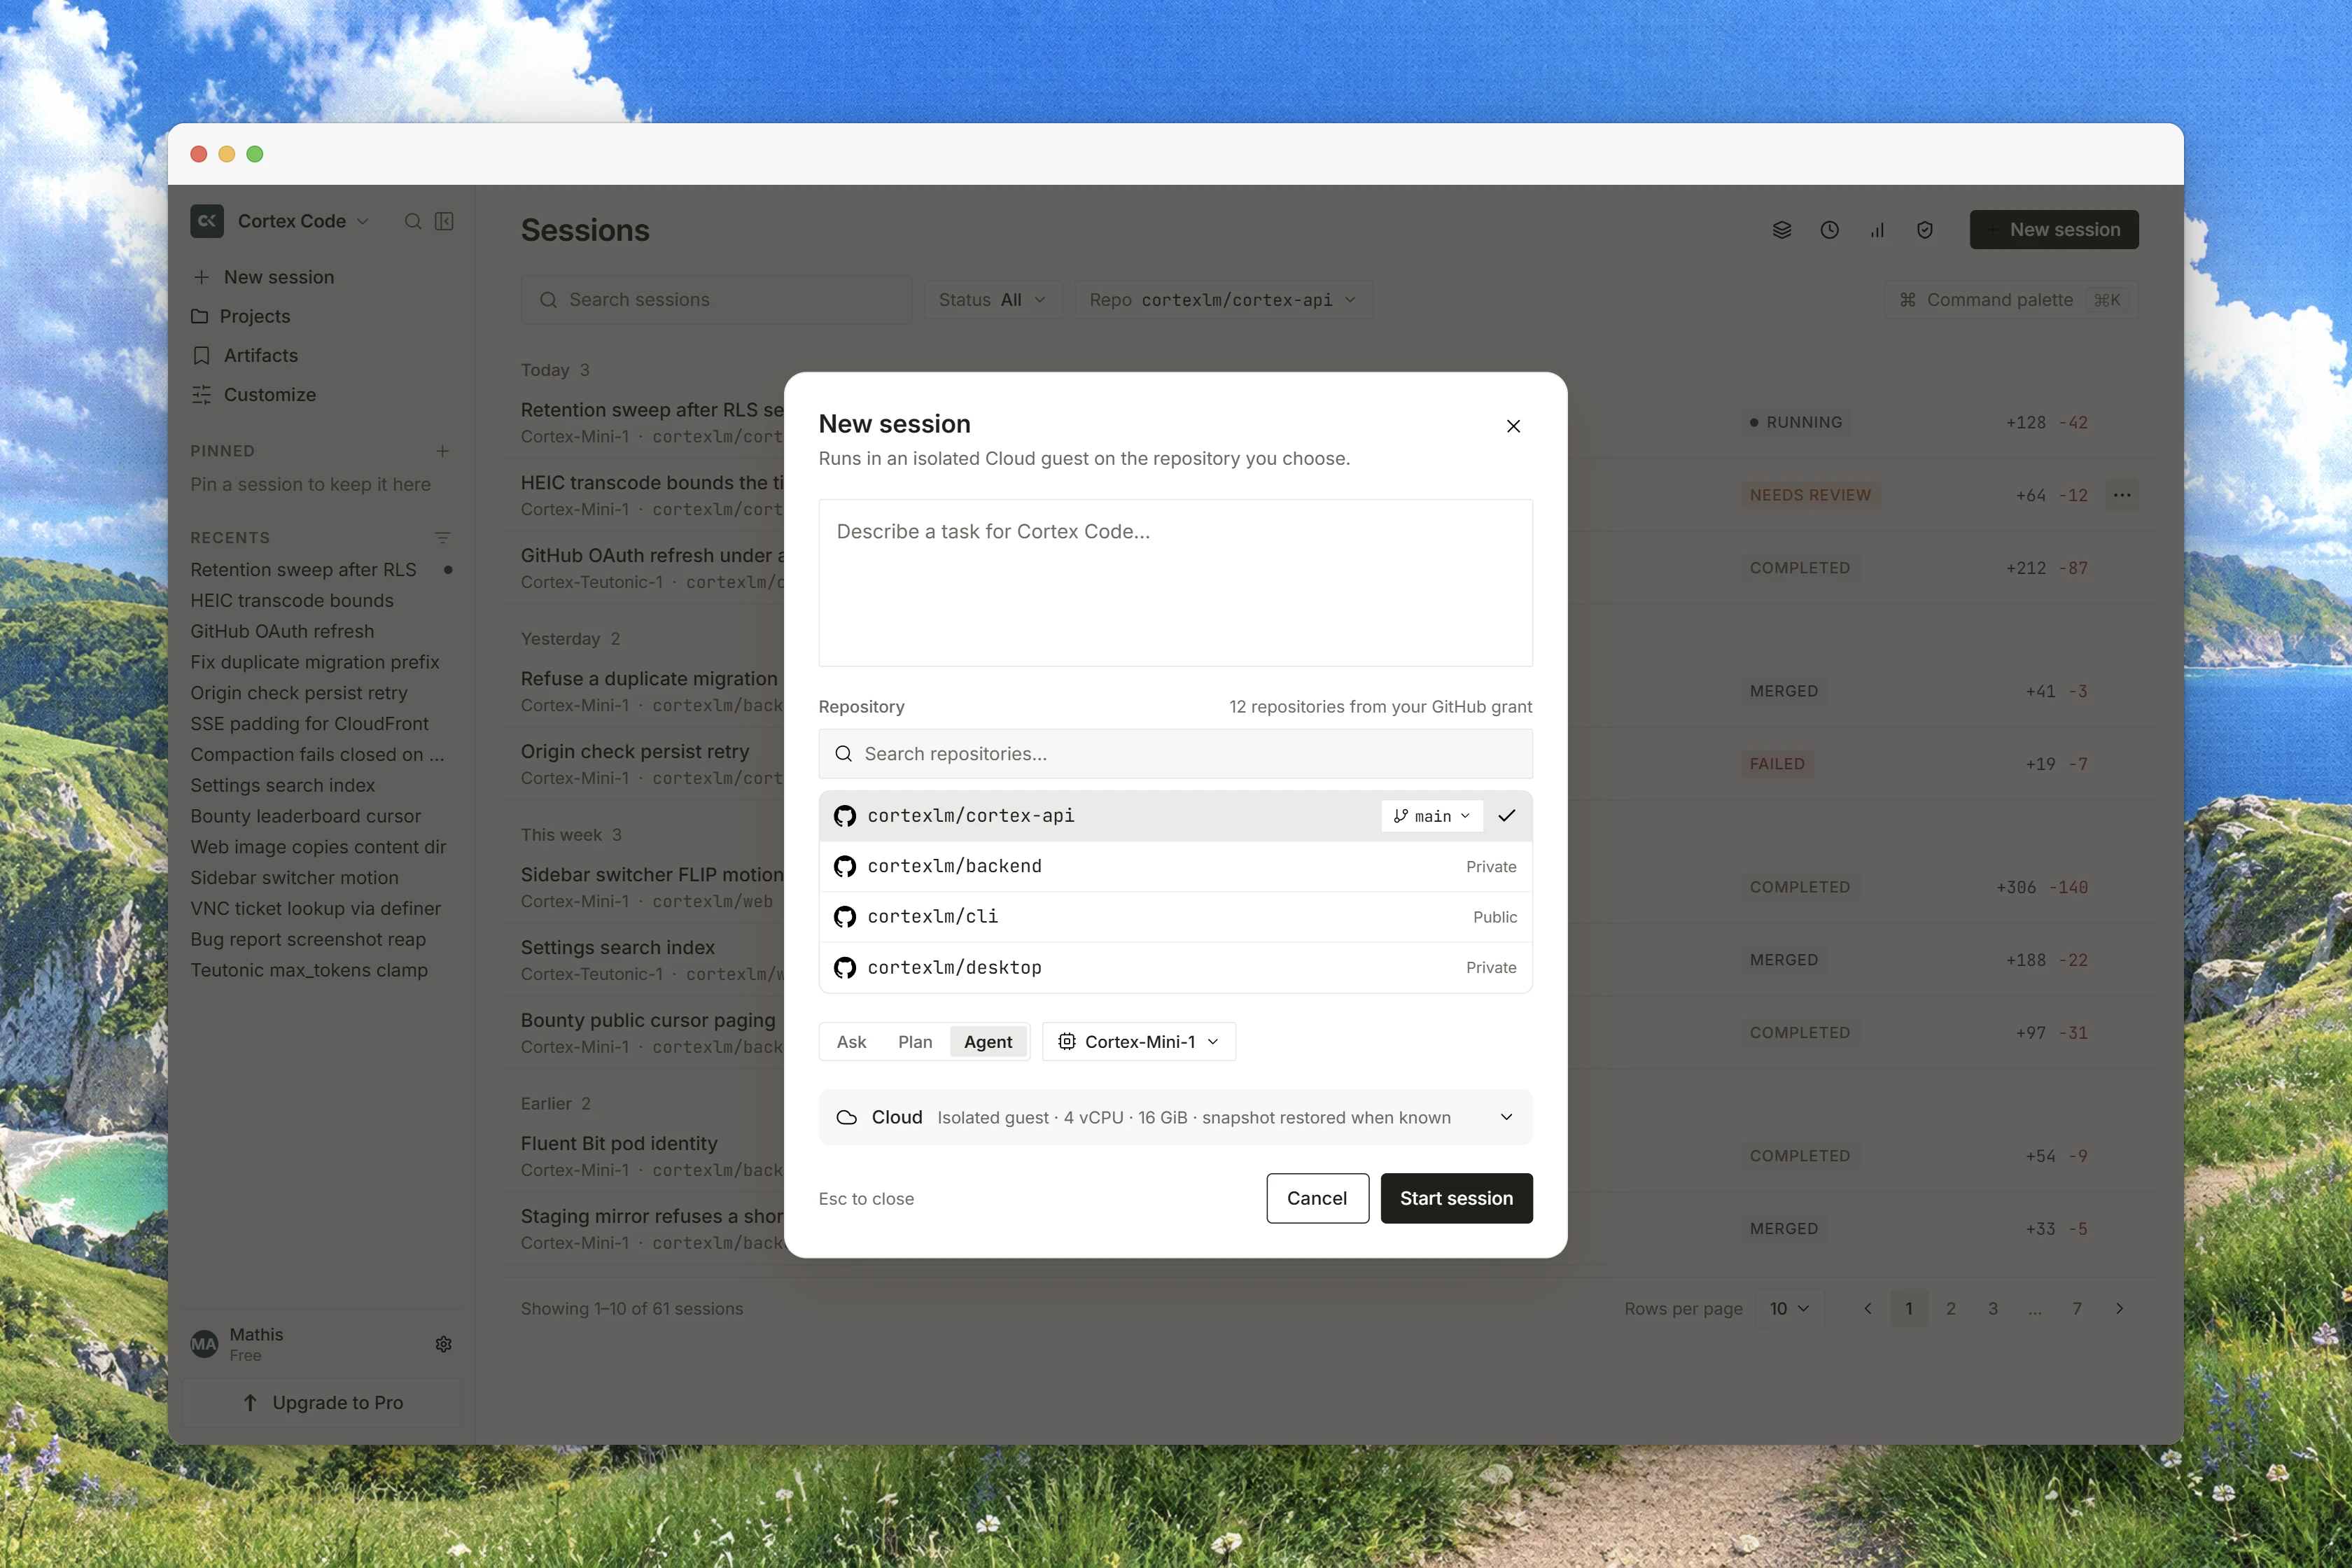Open the Command palette
Image resolution: width=2352 pixels, height=1568 pixels.
pyautogui.click(x=2011, y=300)
